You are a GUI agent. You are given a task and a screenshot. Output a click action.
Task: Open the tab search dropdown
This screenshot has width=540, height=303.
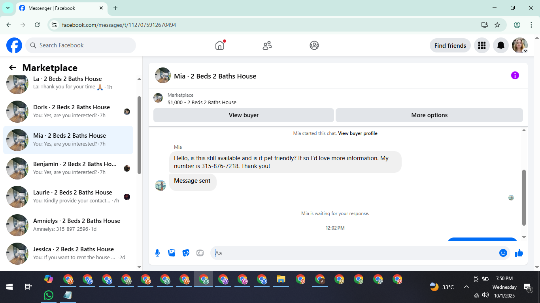8,8
